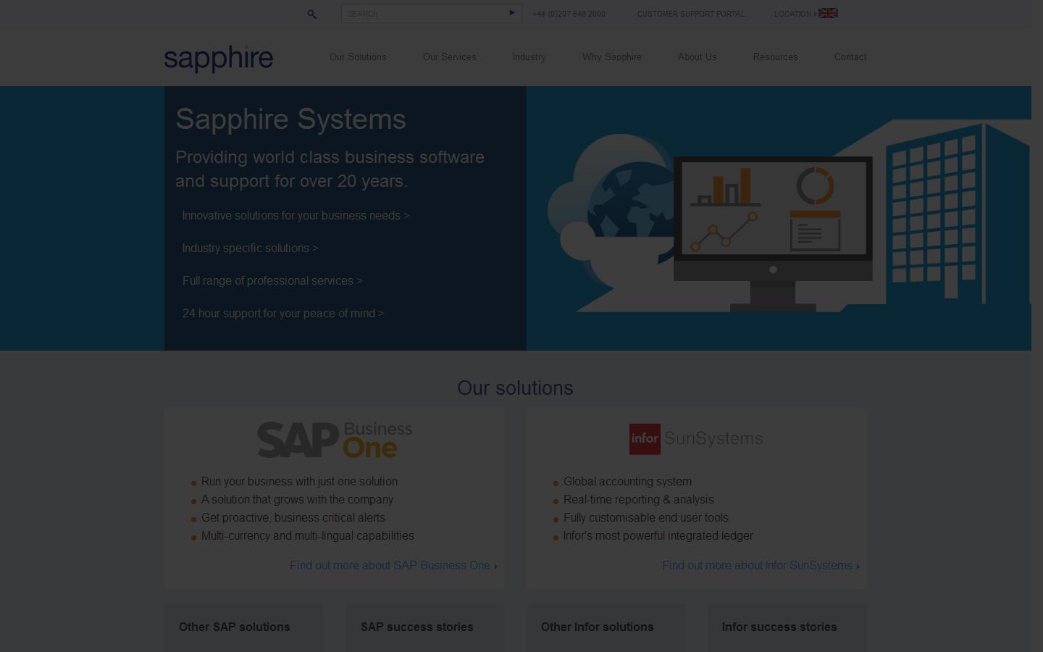This screenshot has width=1043, height=652.
Task: Open the Other Infor solutions panel
Action: (x=606, y=628)
